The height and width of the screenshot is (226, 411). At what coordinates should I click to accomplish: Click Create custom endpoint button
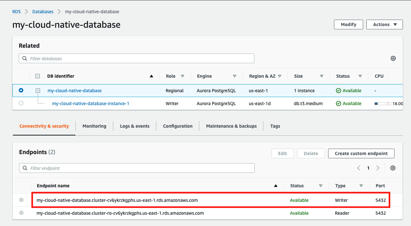click(x=361, y=153)
